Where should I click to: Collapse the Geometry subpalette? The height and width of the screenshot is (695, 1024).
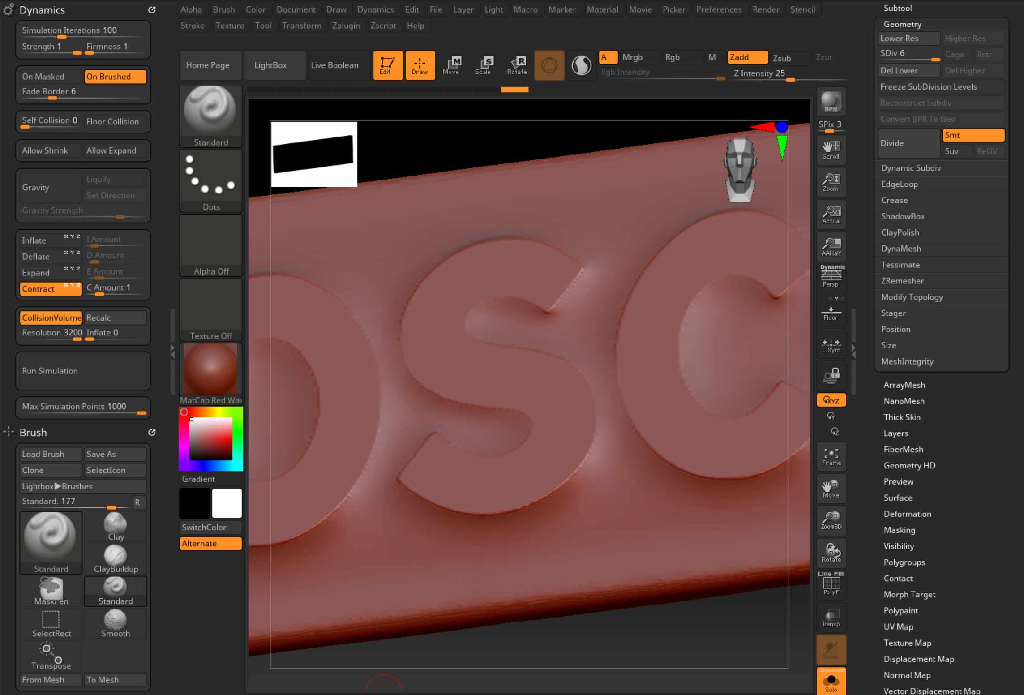(x=902, y=24)
